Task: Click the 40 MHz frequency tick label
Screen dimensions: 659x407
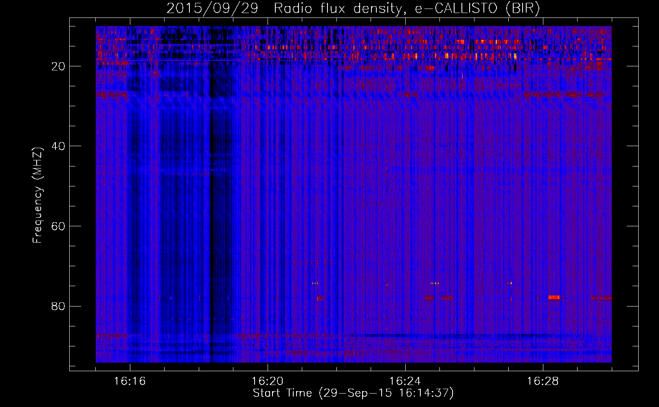Action: pyautogui.click(x=58, y=146)
